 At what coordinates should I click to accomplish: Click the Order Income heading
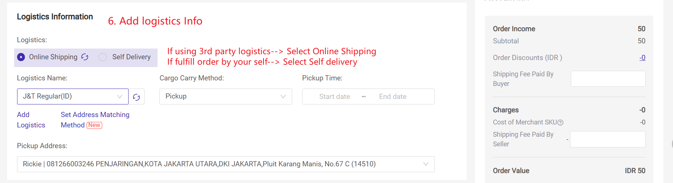click(514, 29)
